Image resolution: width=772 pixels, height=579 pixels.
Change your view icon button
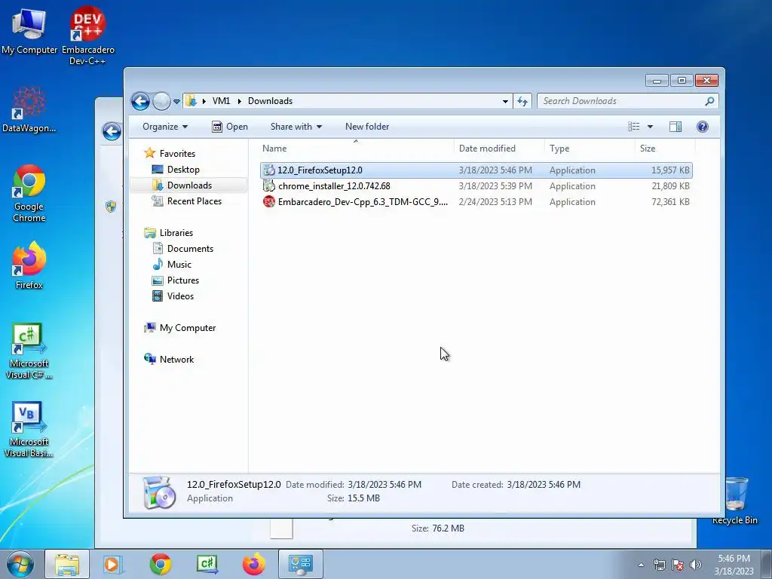click(x=633, y=127)
